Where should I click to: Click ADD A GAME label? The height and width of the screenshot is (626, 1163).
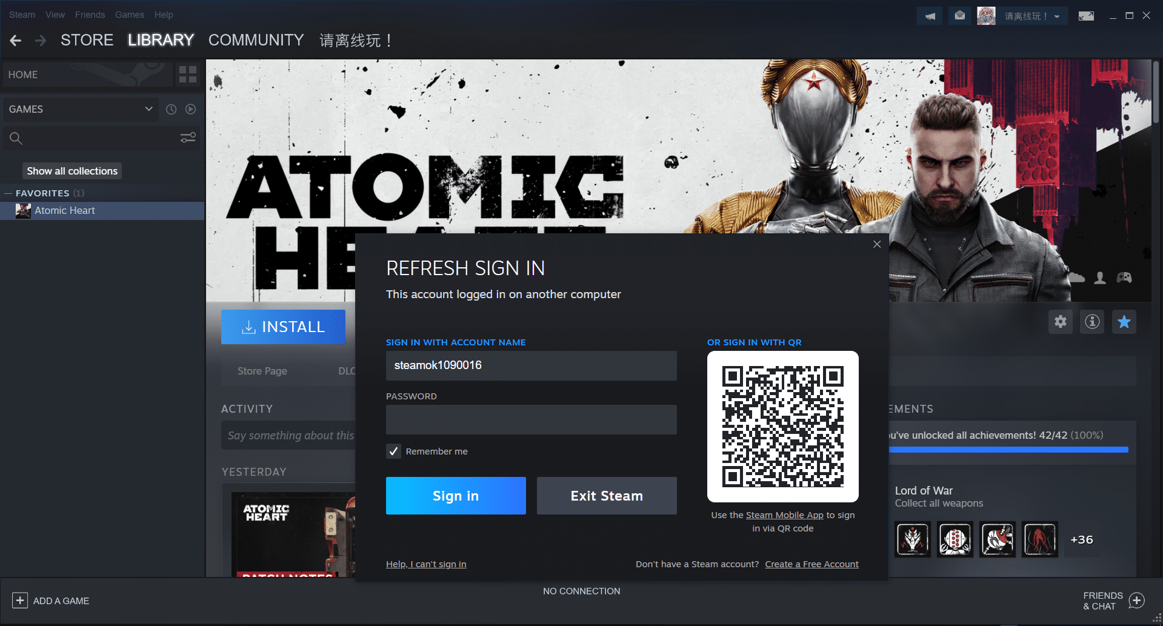point(61,601)
